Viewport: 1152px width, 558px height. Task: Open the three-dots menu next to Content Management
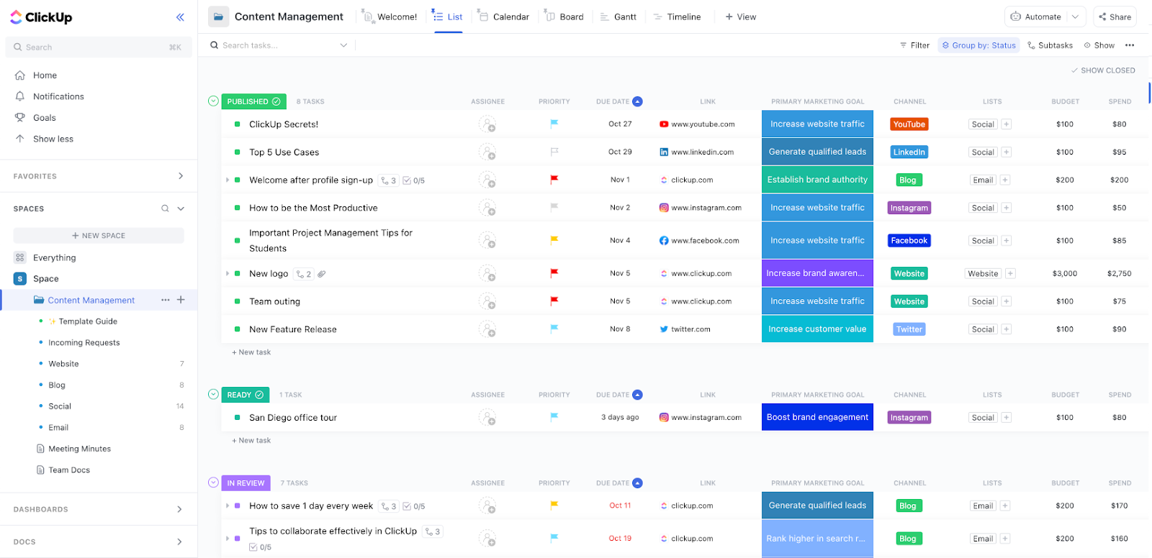click(x=166, y=300)
